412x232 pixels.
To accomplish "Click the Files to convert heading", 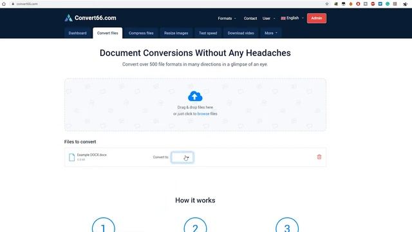I will click(x=80, y=142).
